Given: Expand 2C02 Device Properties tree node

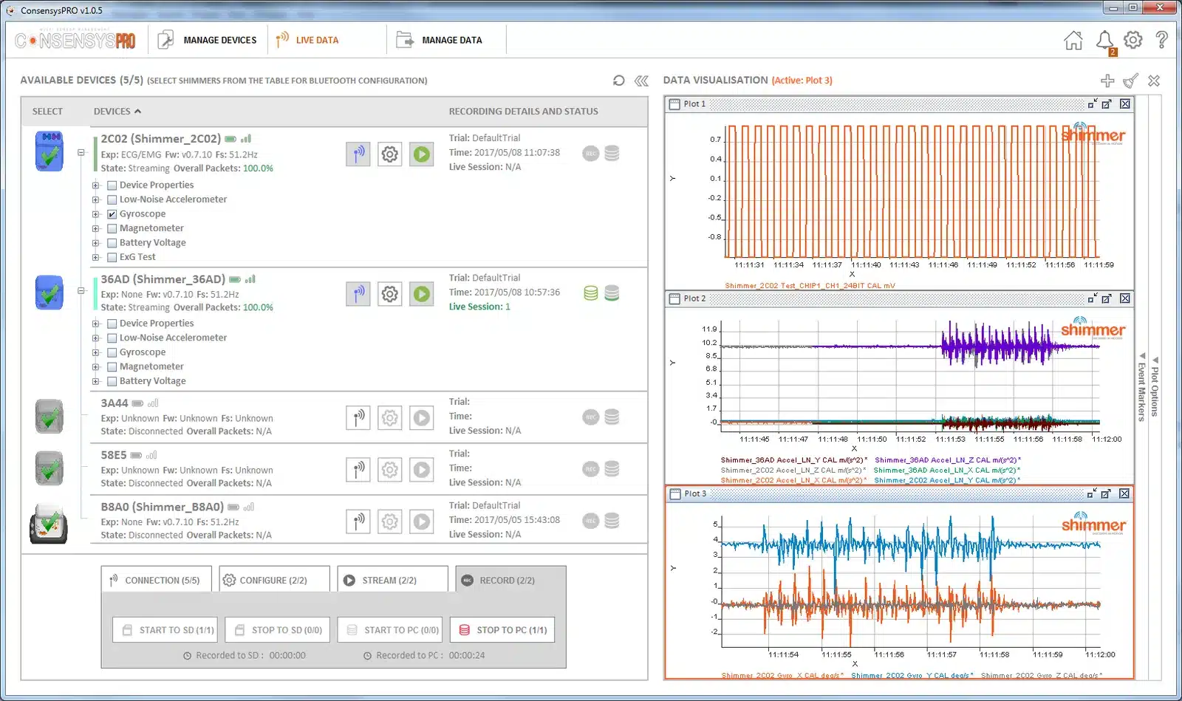Looking at the screenshot, I should (x=96, y=185).
